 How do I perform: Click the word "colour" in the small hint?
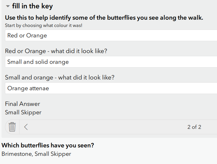[x=59, y=26]
